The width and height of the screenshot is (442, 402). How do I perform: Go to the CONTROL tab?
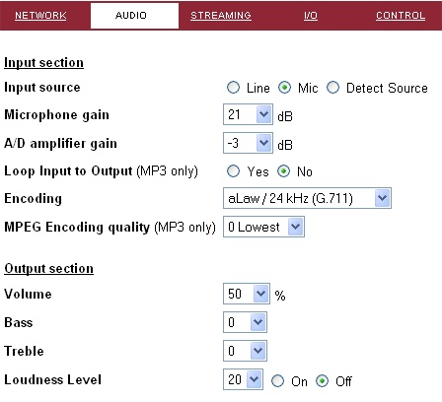click(x=401, y=16)
